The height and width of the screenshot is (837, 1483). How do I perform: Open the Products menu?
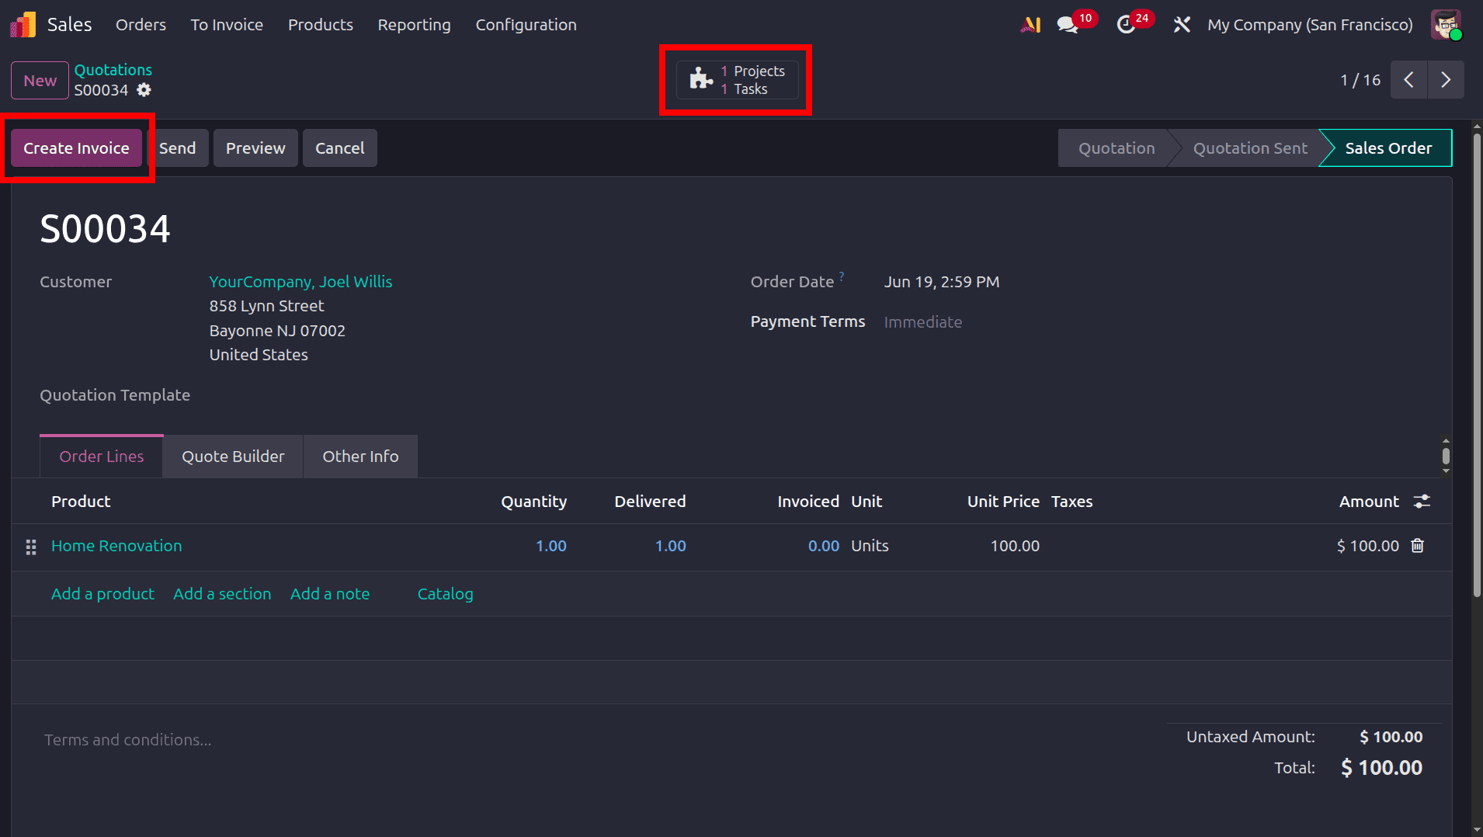tap(321, 25)
